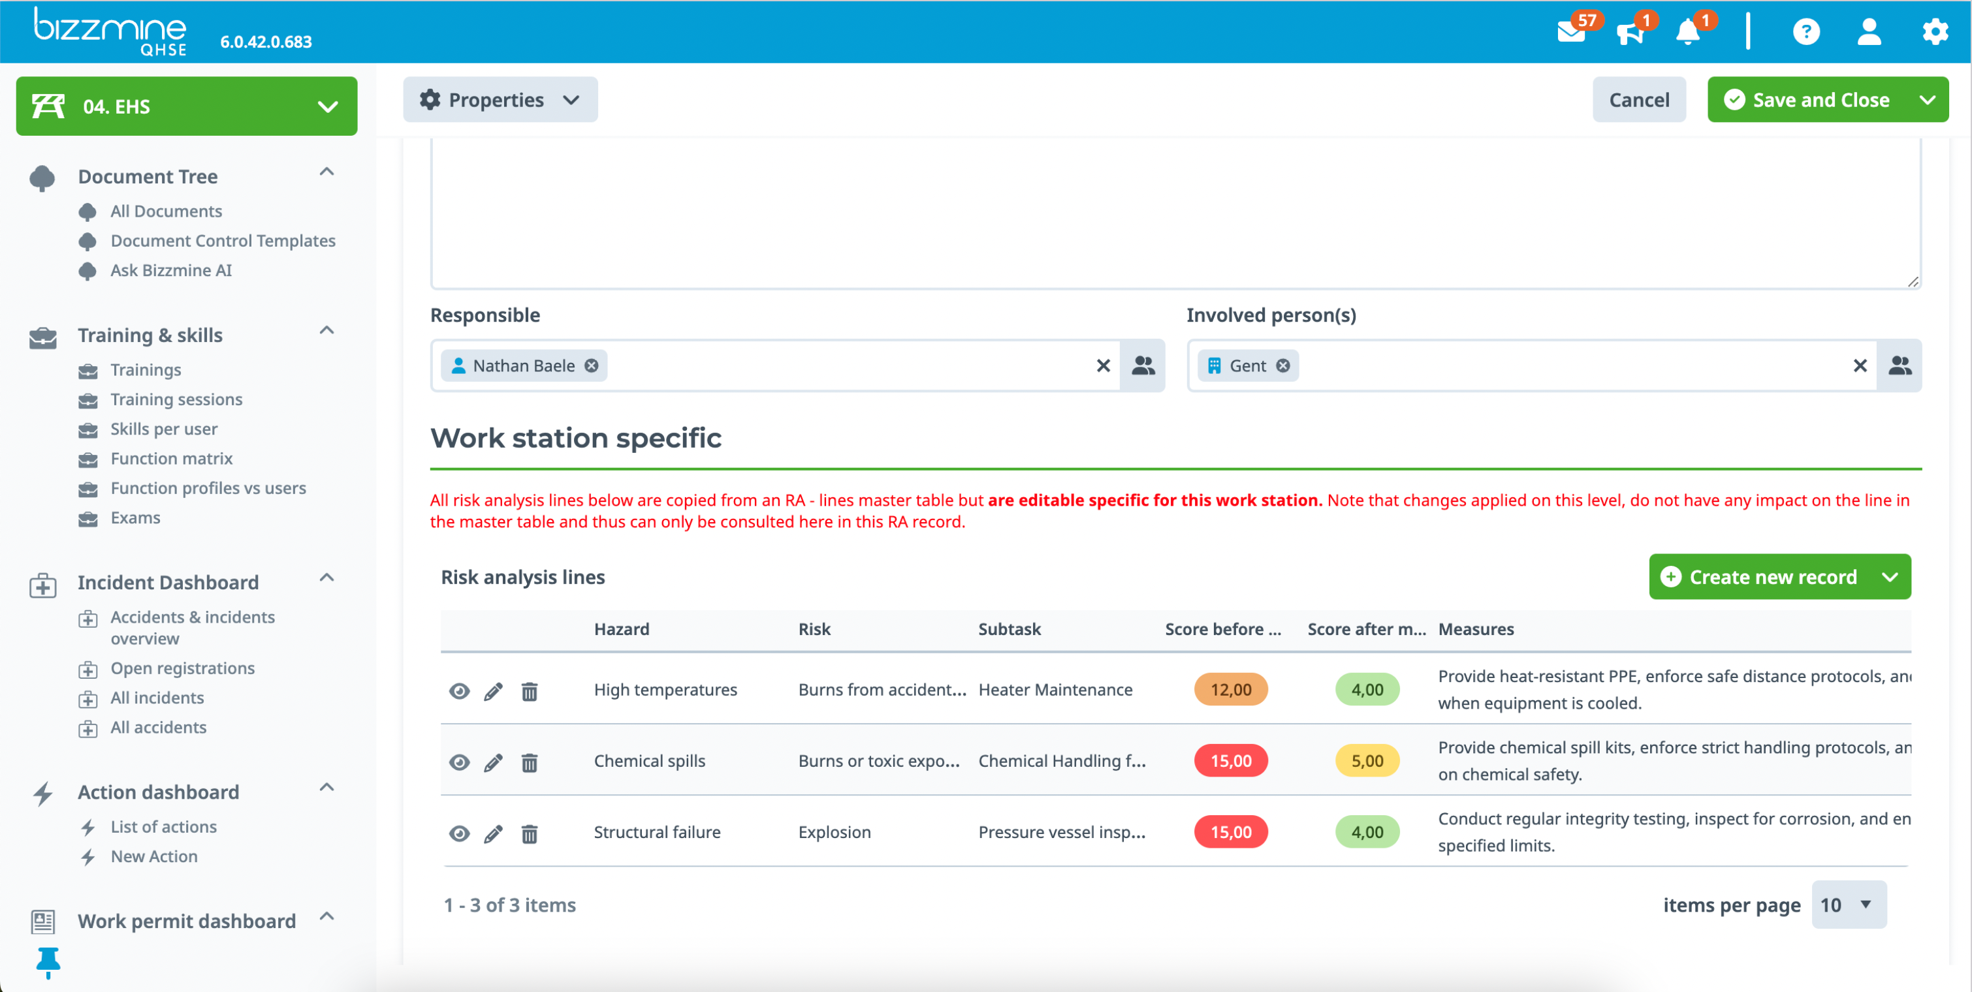Open the user profile icon

[1869, 32]
